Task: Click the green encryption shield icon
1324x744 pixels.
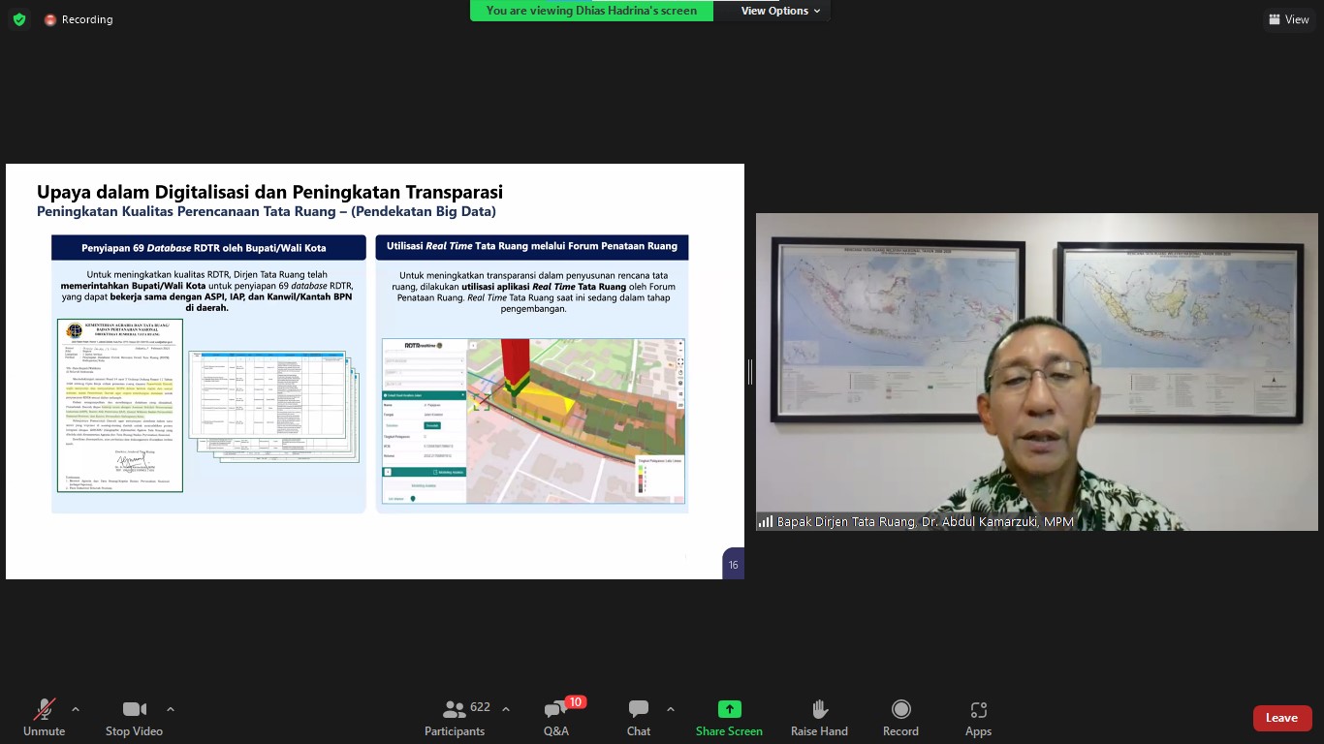Action: point(19,19)
